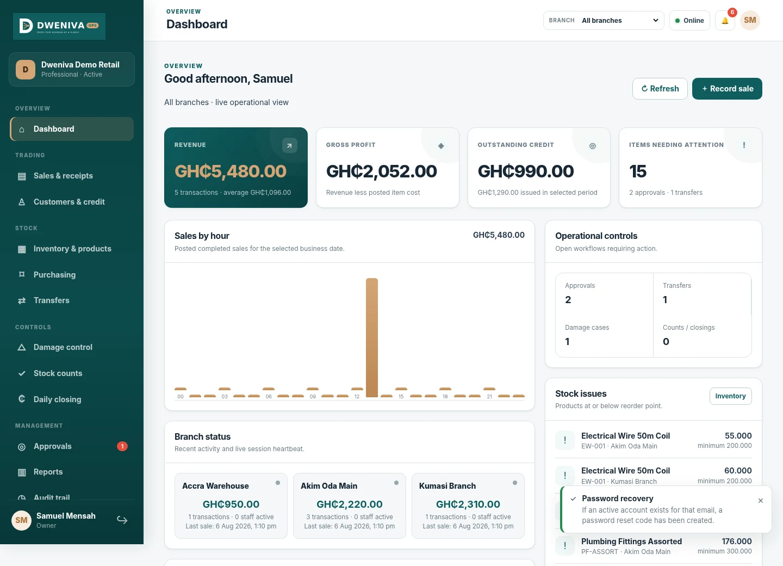Click the Daily closing cedi icon
Viewport: 783px width, 566px height.
click(22, 399)
